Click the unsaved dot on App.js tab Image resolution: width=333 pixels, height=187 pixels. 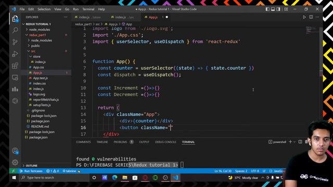pos(166,17)
